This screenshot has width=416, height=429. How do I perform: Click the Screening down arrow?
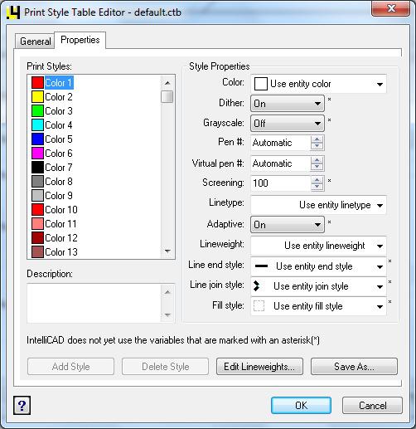[x=317, y=187]
